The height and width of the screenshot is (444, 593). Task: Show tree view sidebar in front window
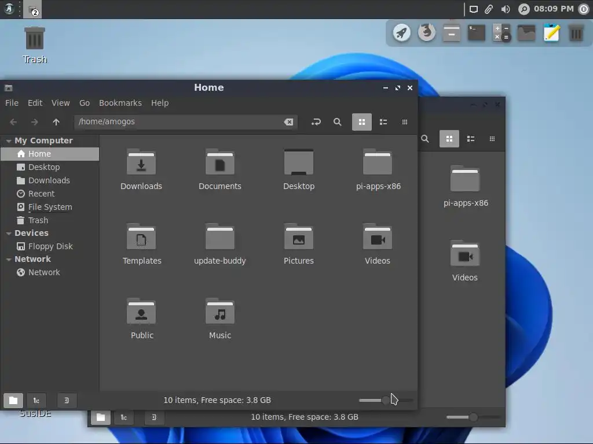(x=36, y=400)
